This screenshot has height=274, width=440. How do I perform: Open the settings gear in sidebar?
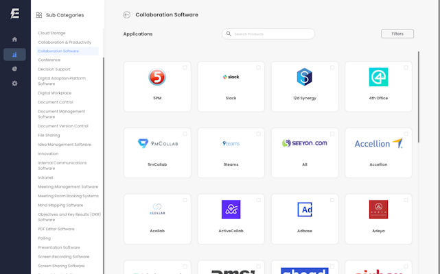[x=14, y=84]
